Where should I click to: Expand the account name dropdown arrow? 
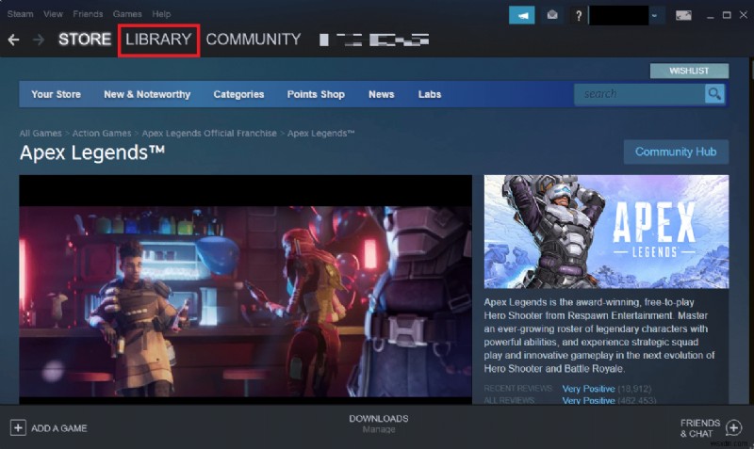point(654,15)
